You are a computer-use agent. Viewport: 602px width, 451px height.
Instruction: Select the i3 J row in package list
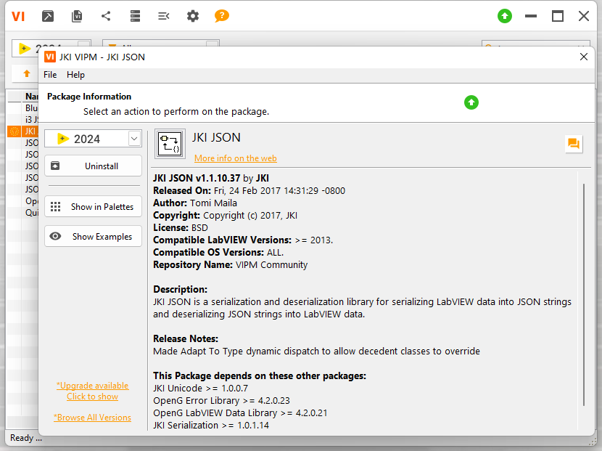click(x=23, y=120)
